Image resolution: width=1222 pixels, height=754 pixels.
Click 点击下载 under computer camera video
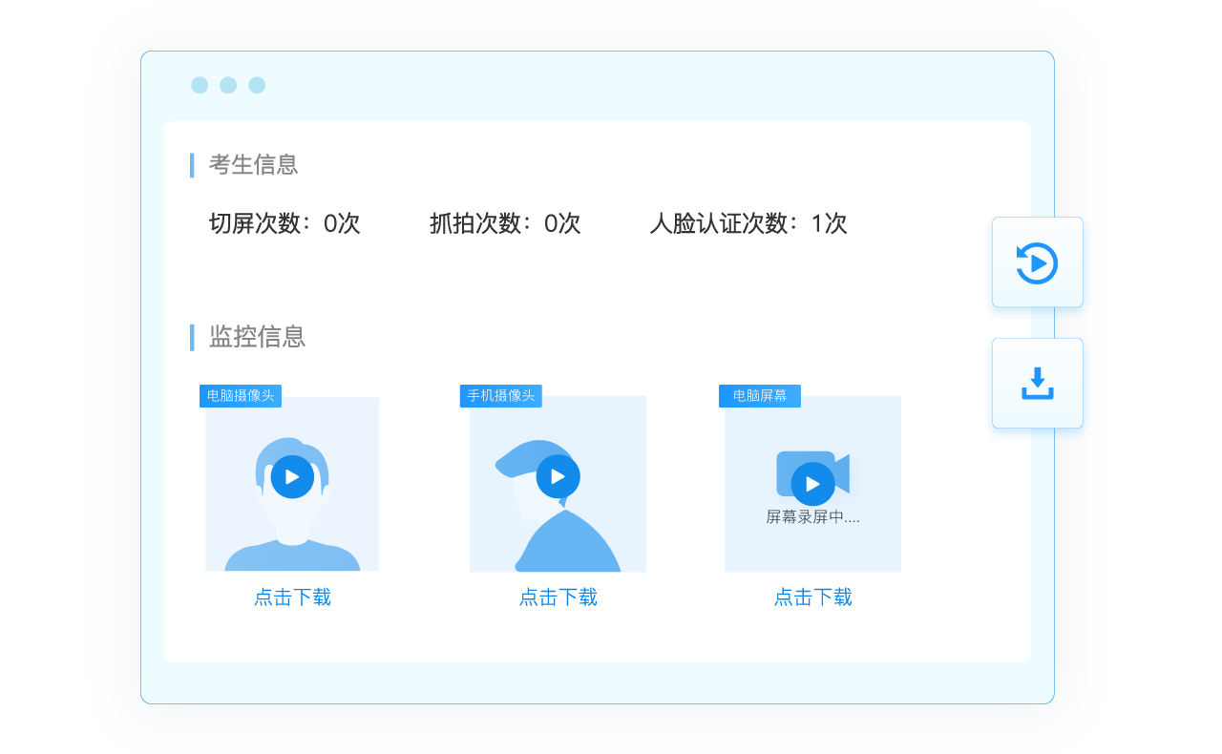[292, 597]
